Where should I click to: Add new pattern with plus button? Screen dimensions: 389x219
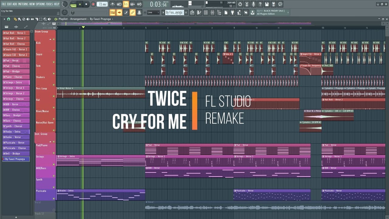[186, 12]
